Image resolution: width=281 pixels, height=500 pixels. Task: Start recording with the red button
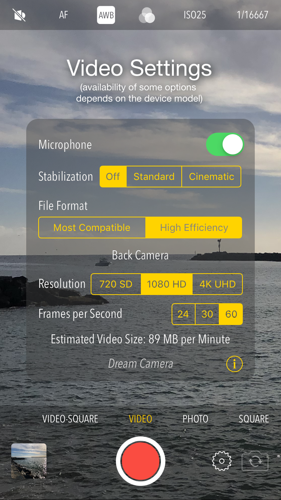(x=140, y=461)
